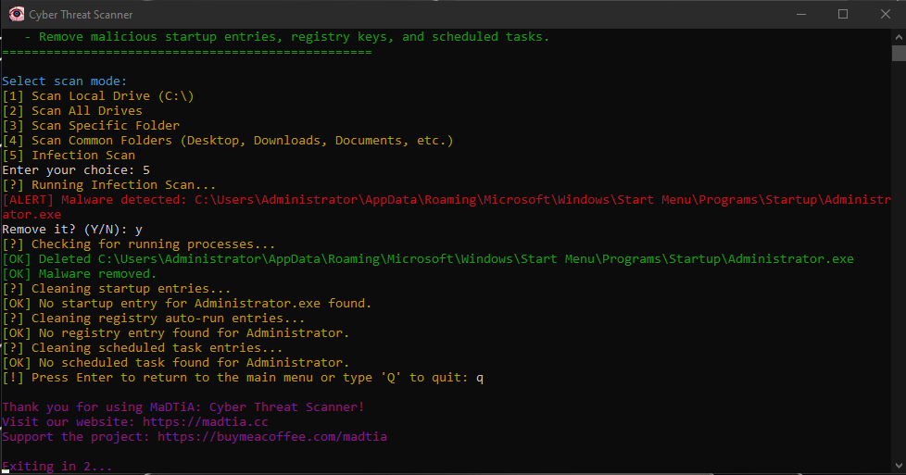Click '[5] Infection Scan' line

[x=69, y=156]
